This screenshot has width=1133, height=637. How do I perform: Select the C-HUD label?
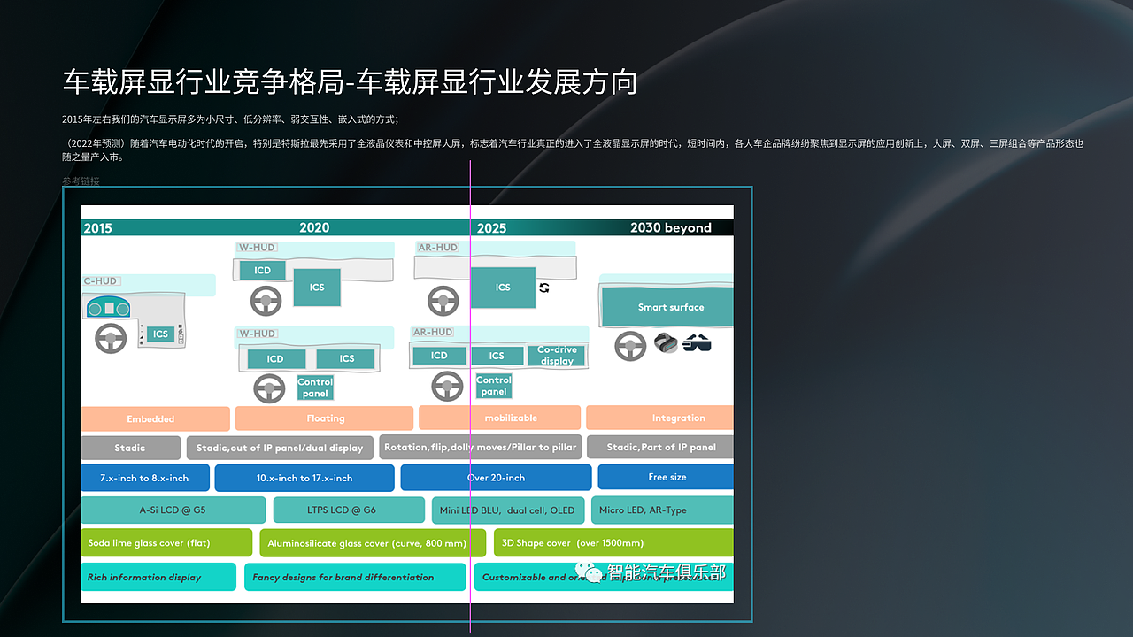tap(101, 281)
